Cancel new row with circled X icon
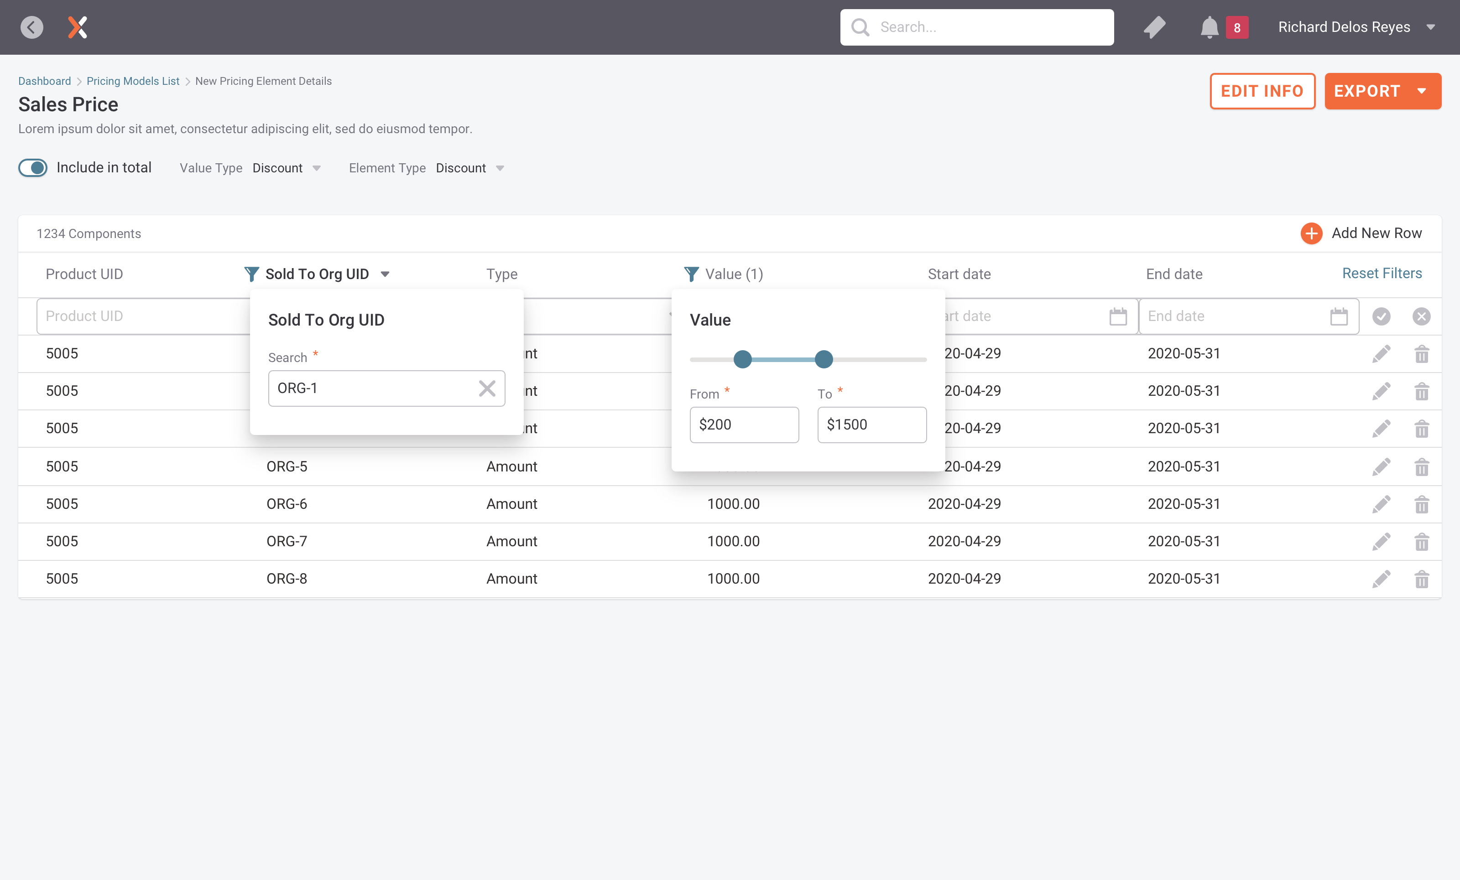 point(1422,316)
